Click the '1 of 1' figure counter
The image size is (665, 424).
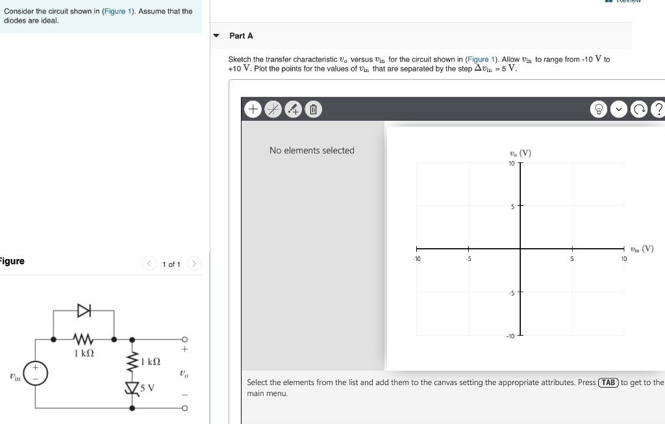[x=171, y=264]
